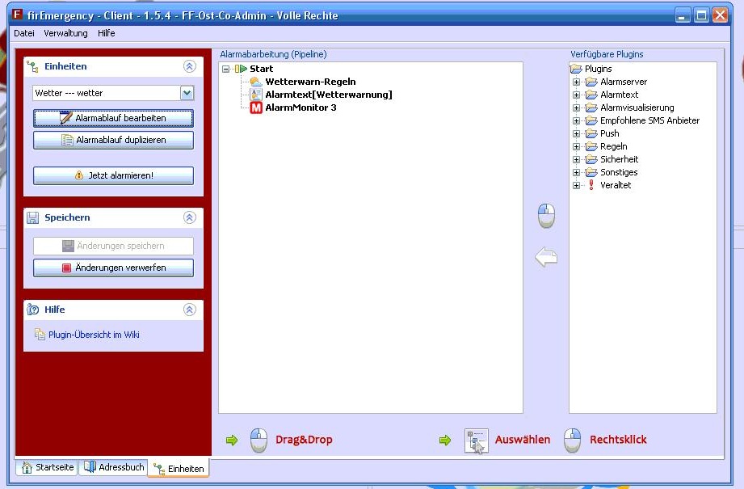Click the Auswählen selection icon
744x489 pixels.
click(x=477, y=441)
